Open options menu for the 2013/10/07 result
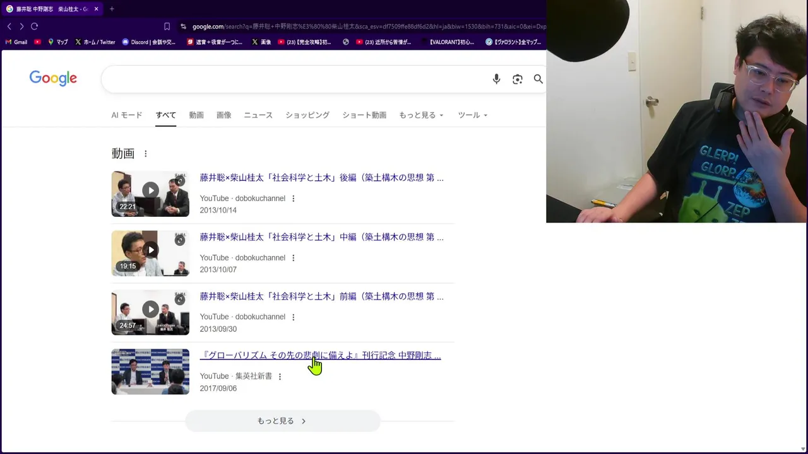808x454 pixels. [x=293, y=258]
